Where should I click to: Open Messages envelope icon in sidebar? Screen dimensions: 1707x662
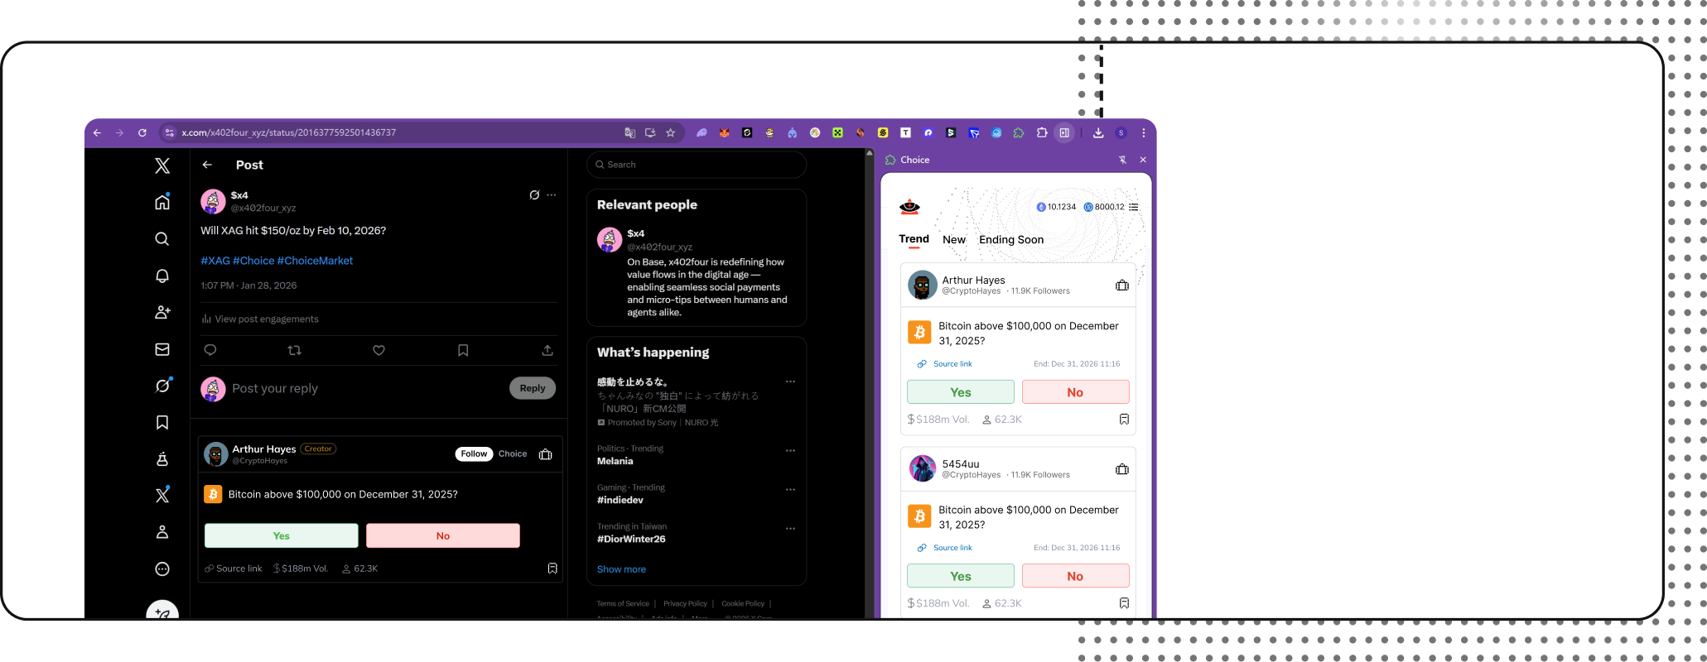tap(162, 349)
